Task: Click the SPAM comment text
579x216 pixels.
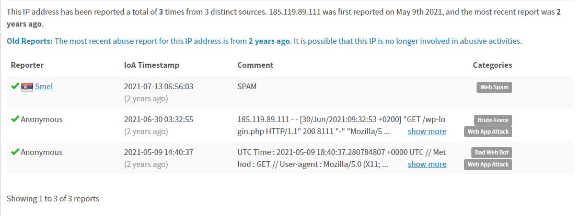Action: tap(247, 87)
